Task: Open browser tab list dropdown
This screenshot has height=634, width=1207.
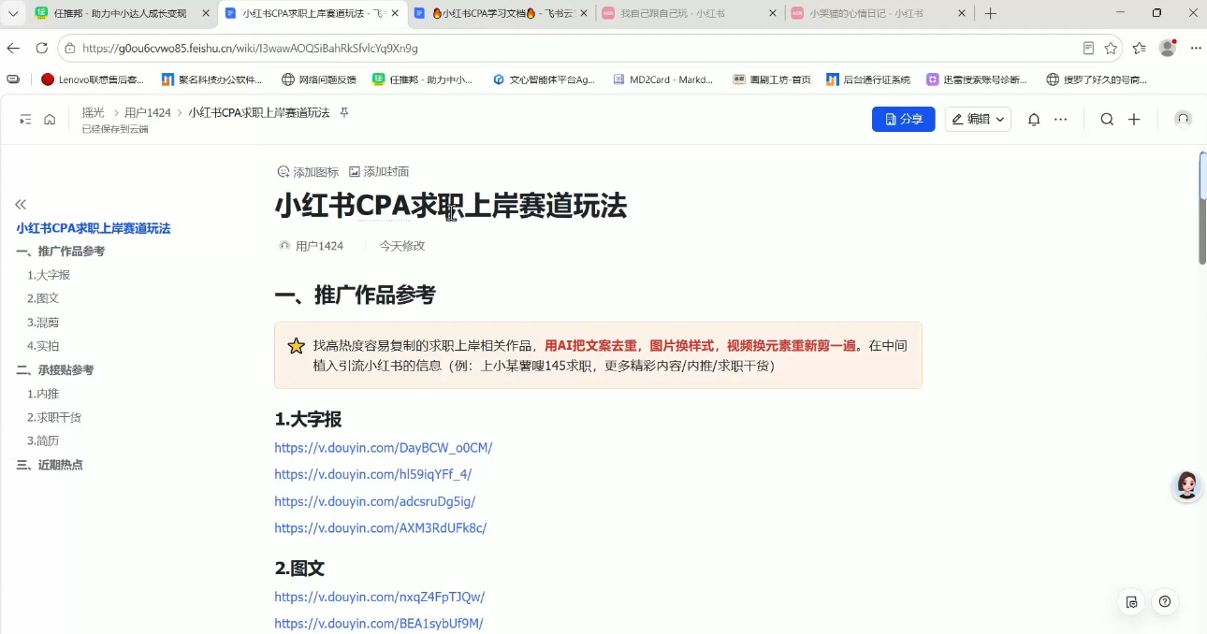Action: coord(13,13)
